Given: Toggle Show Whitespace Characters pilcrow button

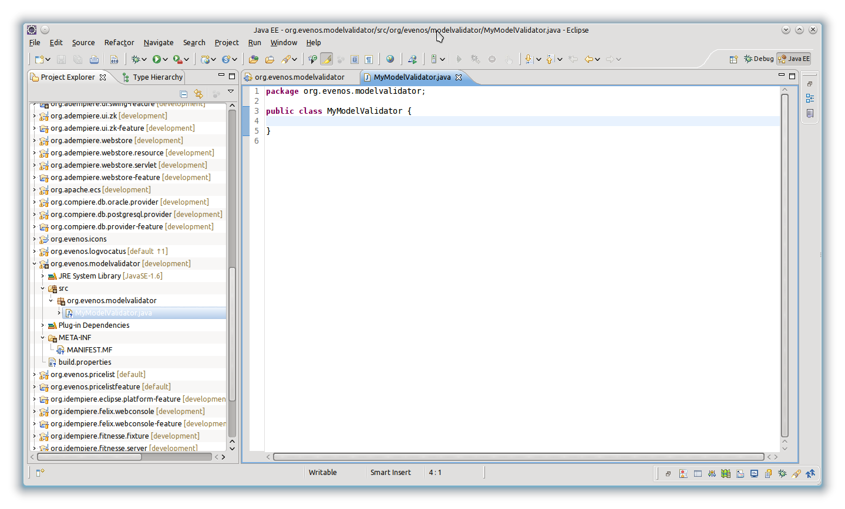Looking at the screenshot, I should click(369, 59).
